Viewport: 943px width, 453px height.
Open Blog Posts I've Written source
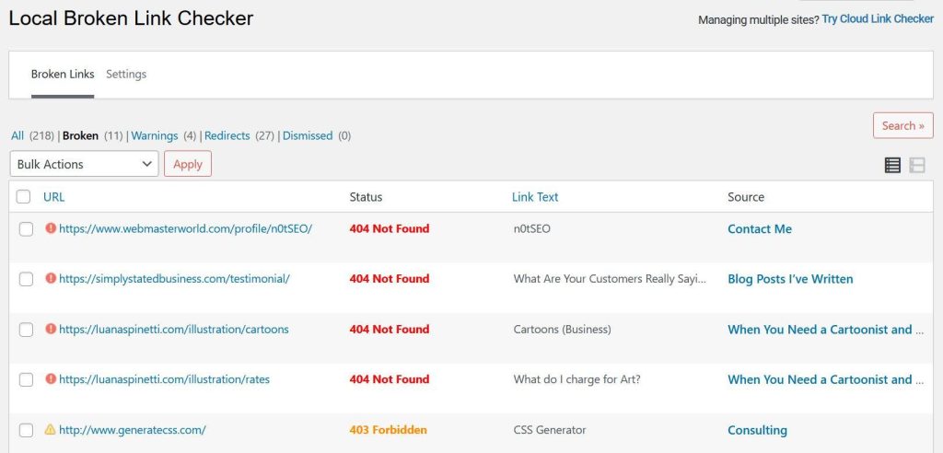(790, 279)
